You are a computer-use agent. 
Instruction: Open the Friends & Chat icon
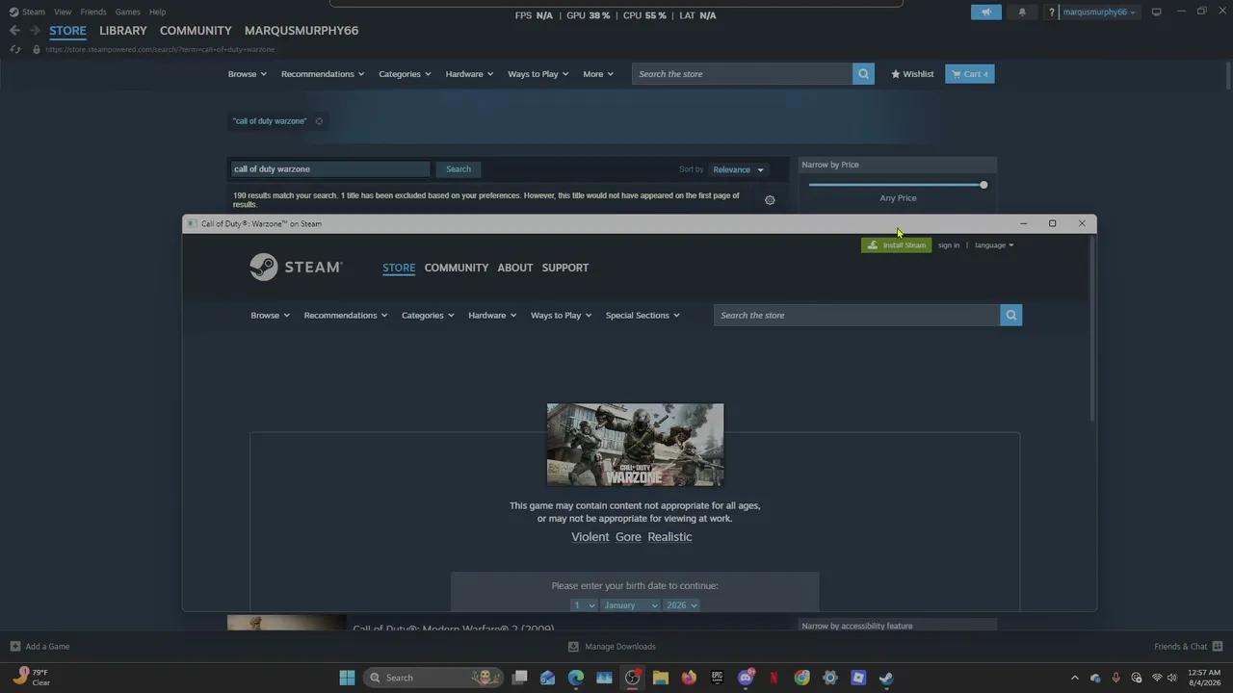click(1218, 647)
